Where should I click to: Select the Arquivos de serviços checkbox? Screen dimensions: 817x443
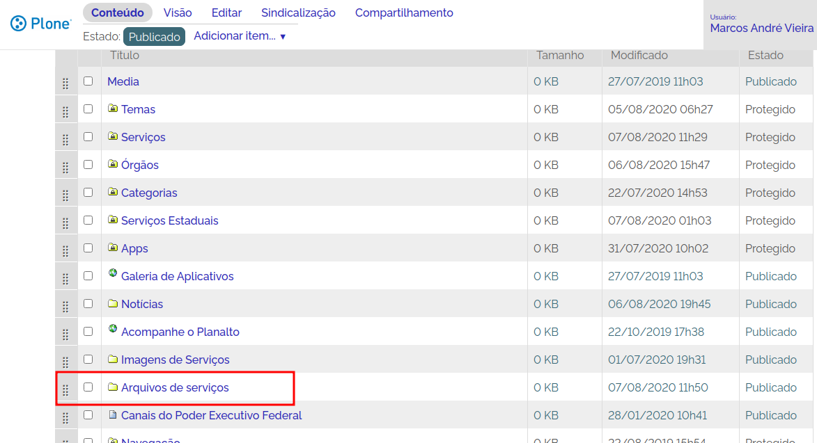88,387
